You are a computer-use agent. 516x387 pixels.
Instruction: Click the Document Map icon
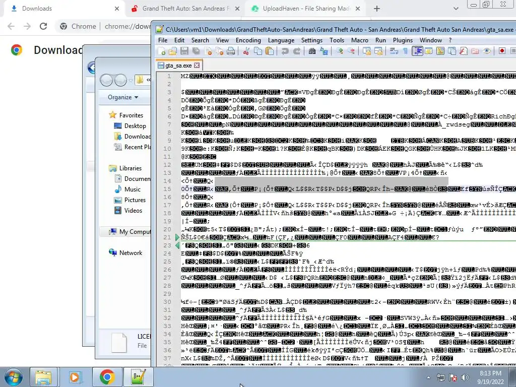[x=440, y=51]
